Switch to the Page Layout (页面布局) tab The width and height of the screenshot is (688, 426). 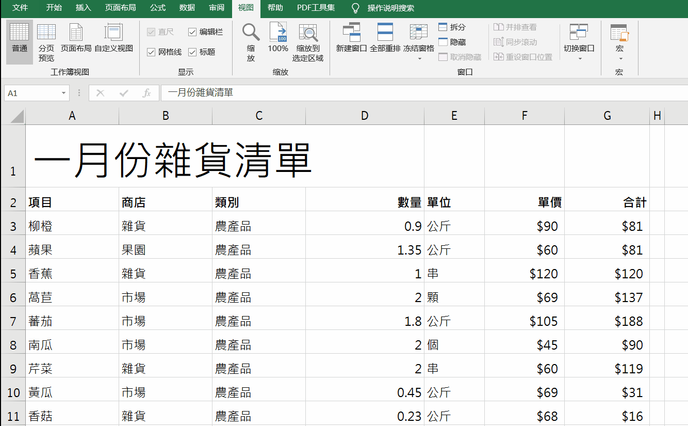120,8
